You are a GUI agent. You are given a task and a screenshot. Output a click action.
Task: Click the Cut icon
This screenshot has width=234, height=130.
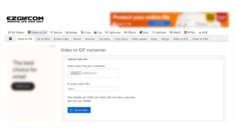coord(95,32)
